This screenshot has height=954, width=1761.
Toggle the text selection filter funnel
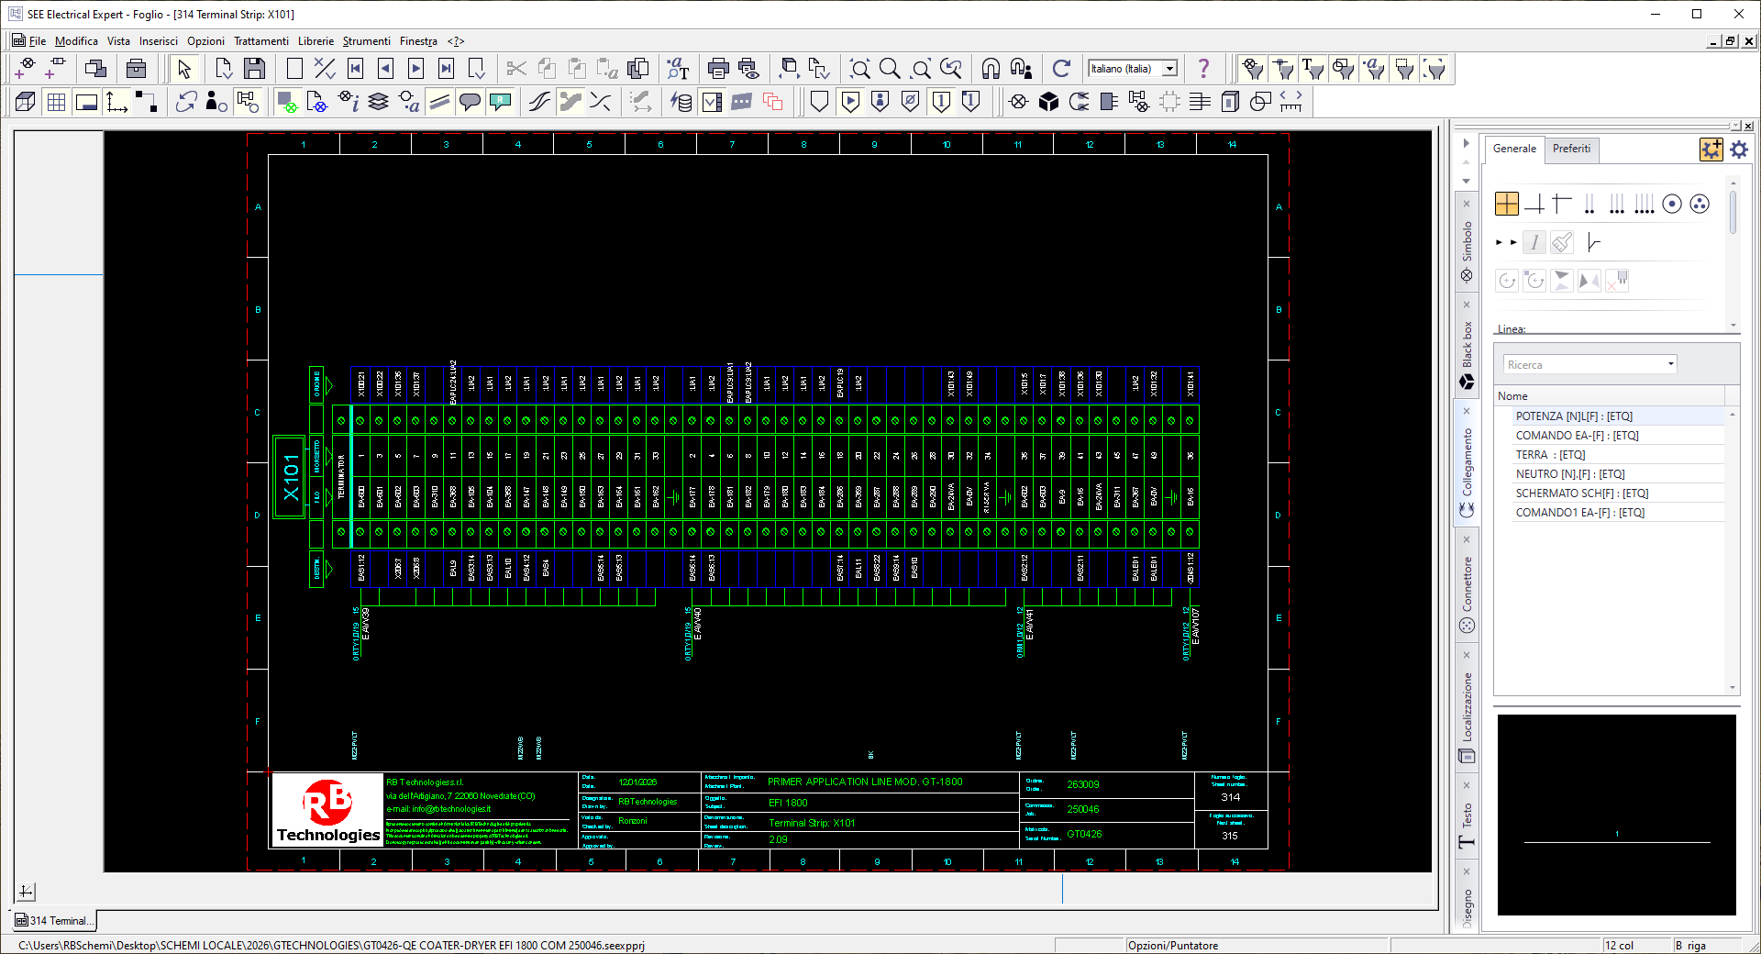pos(1313,69)
